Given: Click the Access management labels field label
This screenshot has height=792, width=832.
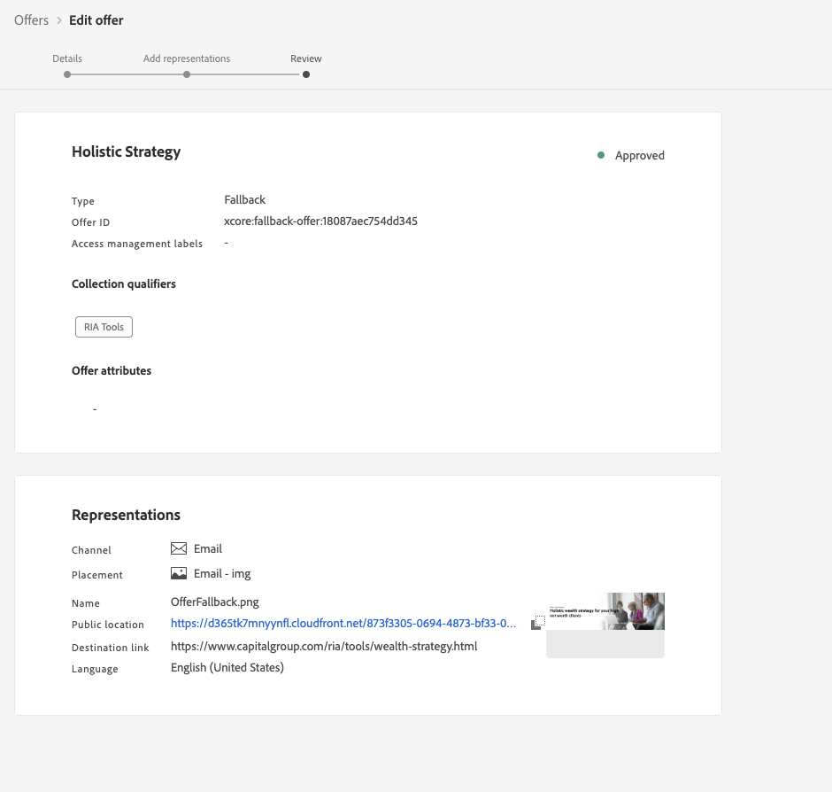Looking at the screenshot, I should [137, 244].
